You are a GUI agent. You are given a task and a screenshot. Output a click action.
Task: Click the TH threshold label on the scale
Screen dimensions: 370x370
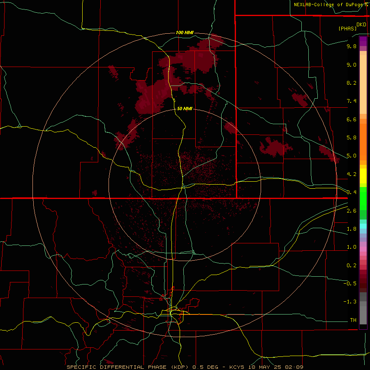coord(353,320)
